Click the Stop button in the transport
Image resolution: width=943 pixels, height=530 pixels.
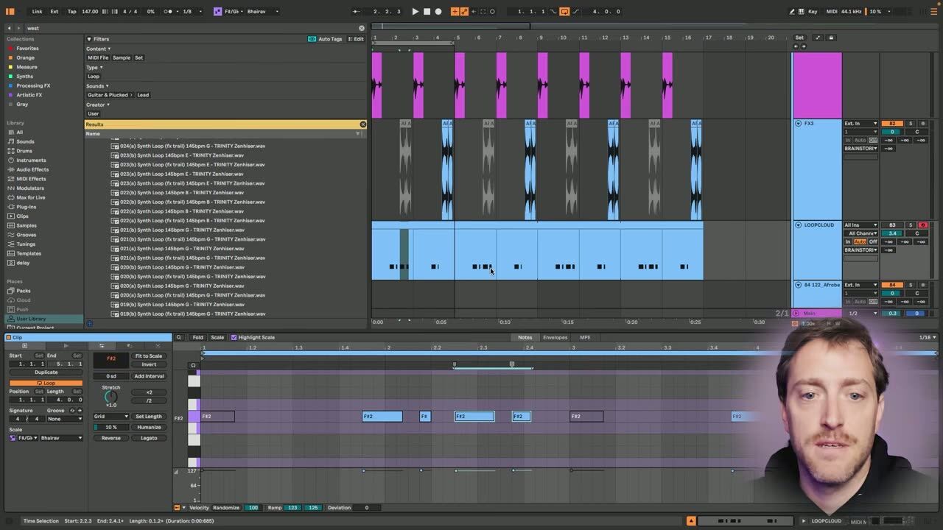tap(427, 11)
